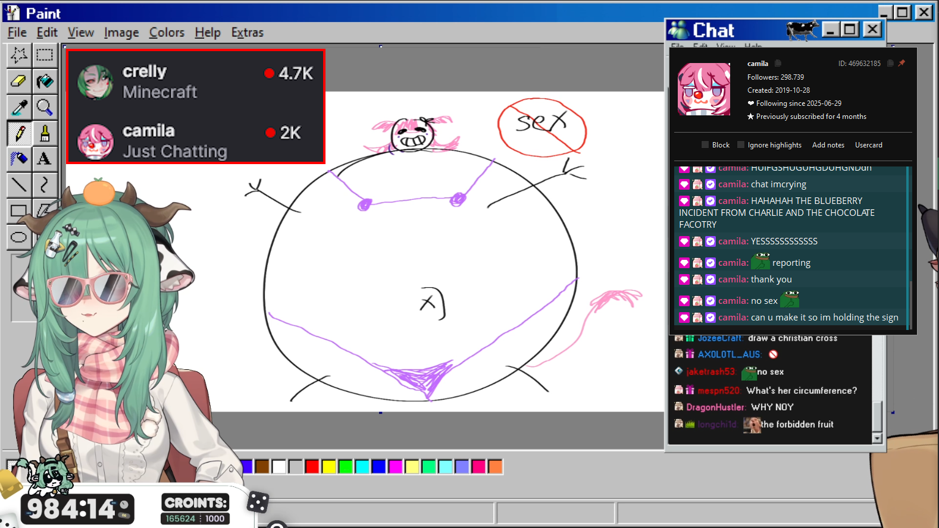
Task: Click 'Followers: 298.739' text
Action: (775, 77)
